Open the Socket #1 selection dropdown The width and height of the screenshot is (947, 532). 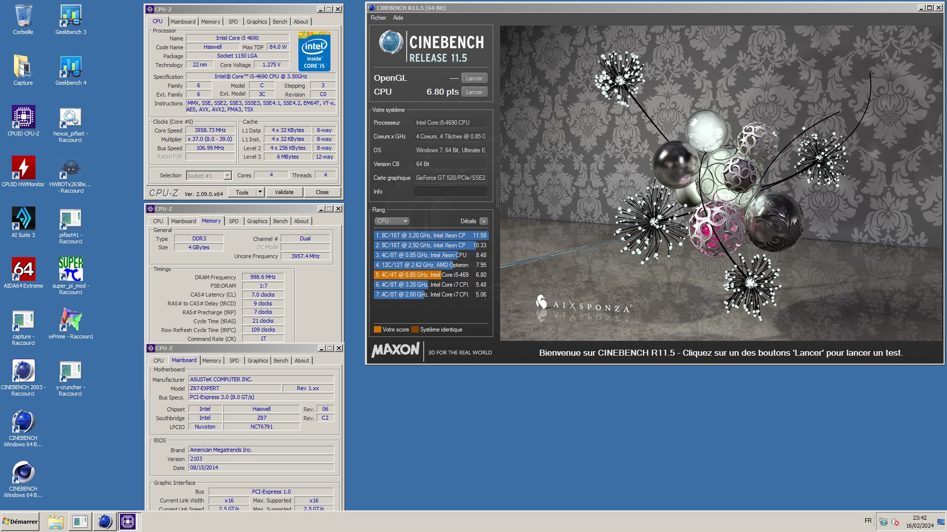(209, 176)
